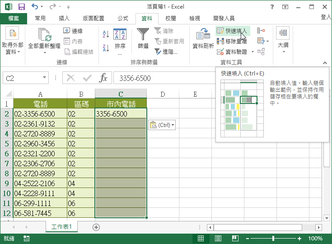332x244 pixels.
Task: Click 資料驗證 data validation button
Action: click(232, 52)
